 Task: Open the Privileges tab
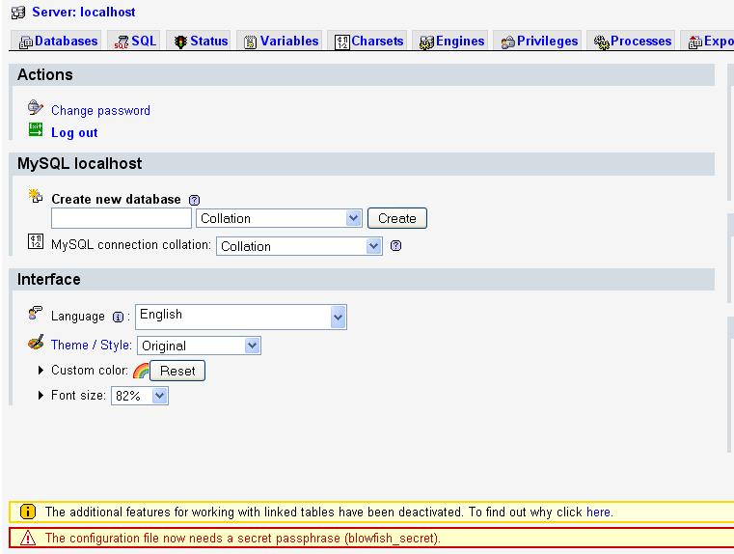coord(539,41)
